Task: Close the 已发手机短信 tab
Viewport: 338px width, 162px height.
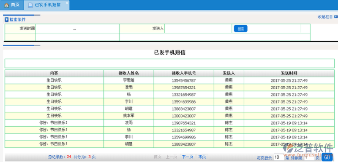Action: pyautogui.click(x=67, y=3)
